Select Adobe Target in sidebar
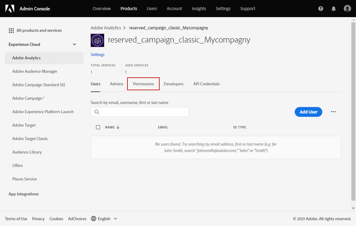This screenshot has width=356, height=226. 24,125
